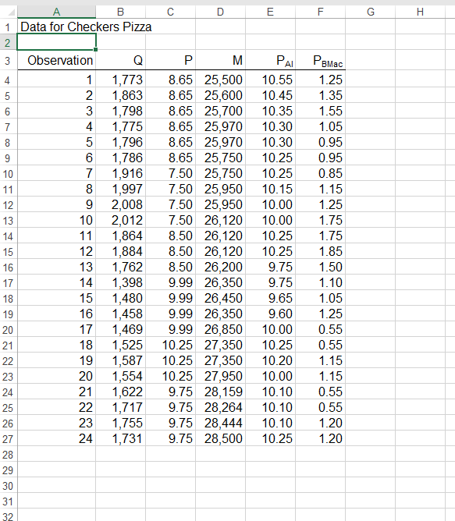Click the PAl header cell
The height and width of the screenshot is (521, 455).
(270, 61)
